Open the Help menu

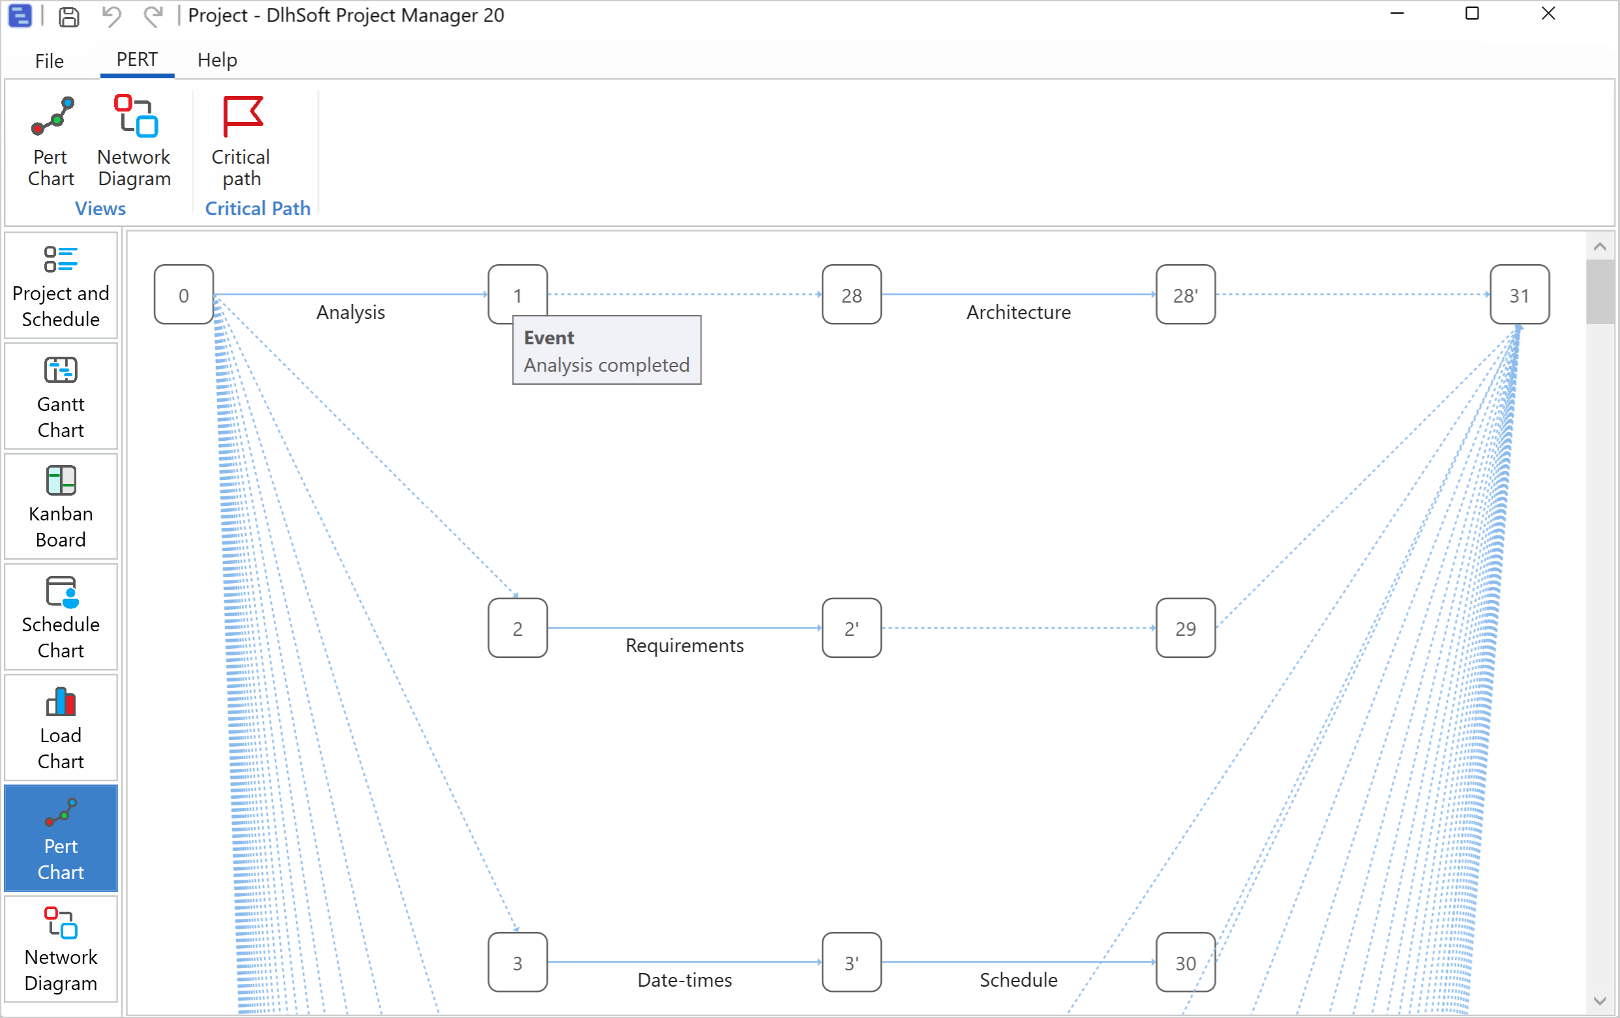(217, 60)
